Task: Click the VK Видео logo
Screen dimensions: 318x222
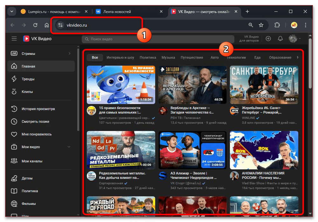Action: (x=37, y=39)
